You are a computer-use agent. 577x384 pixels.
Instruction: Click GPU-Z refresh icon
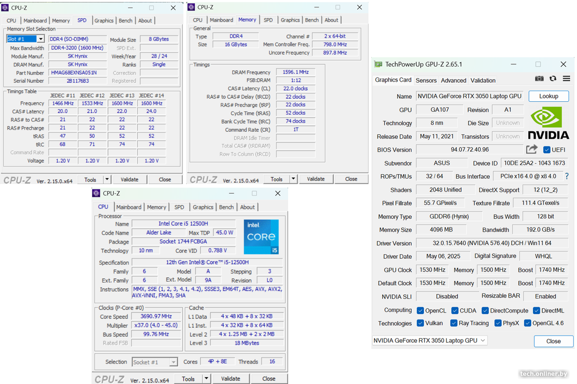point(553,79)
